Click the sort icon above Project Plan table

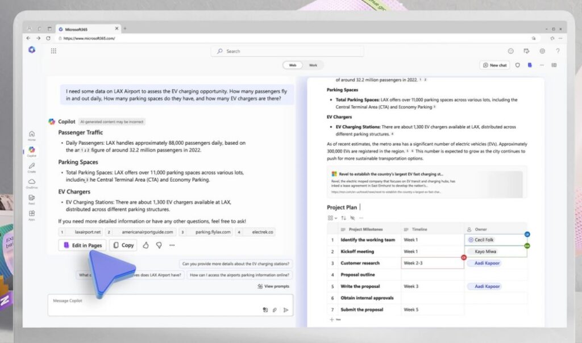point(343,218)
